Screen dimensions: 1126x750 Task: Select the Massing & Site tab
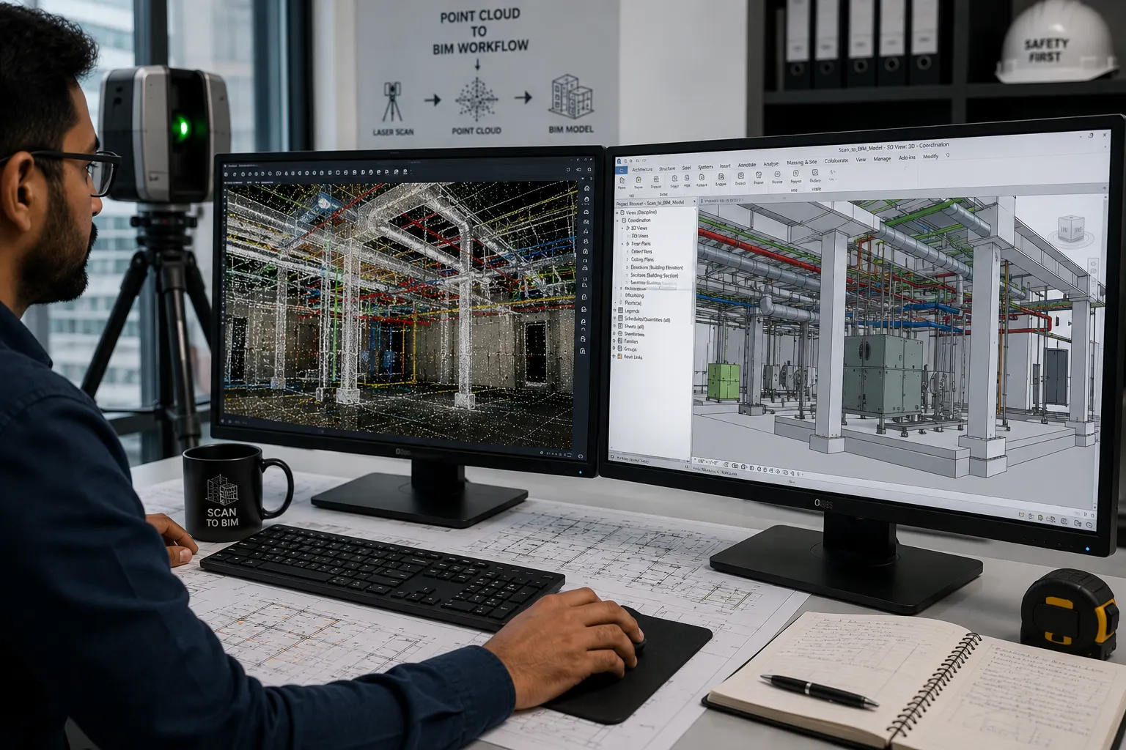(802, 162)
